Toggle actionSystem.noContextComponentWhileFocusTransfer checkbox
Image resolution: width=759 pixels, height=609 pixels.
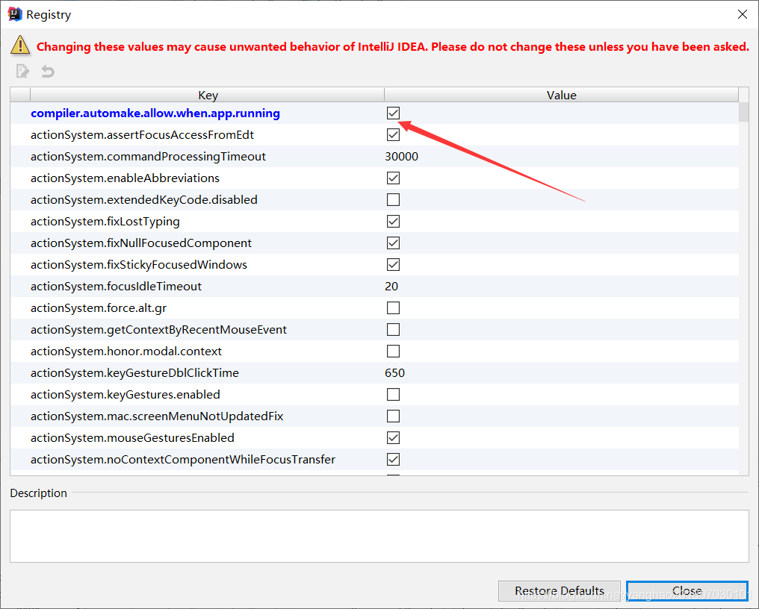point(393,460)
